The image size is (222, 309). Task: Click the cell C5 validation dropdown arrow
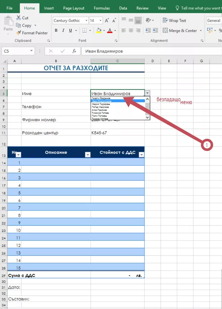tap(147, 93)
